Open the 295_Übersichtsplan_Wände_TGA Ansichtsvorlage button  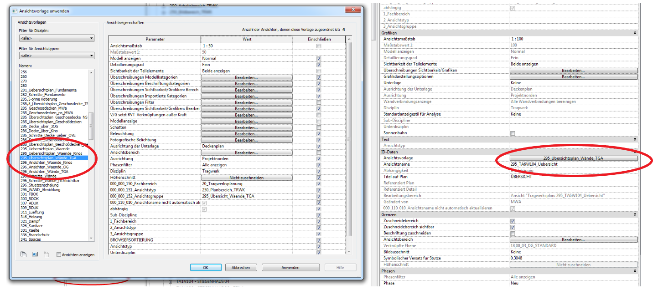click(x=573, y=158)
